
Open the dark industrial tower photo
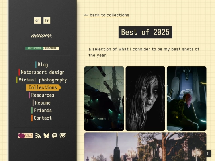coord(104,99)
